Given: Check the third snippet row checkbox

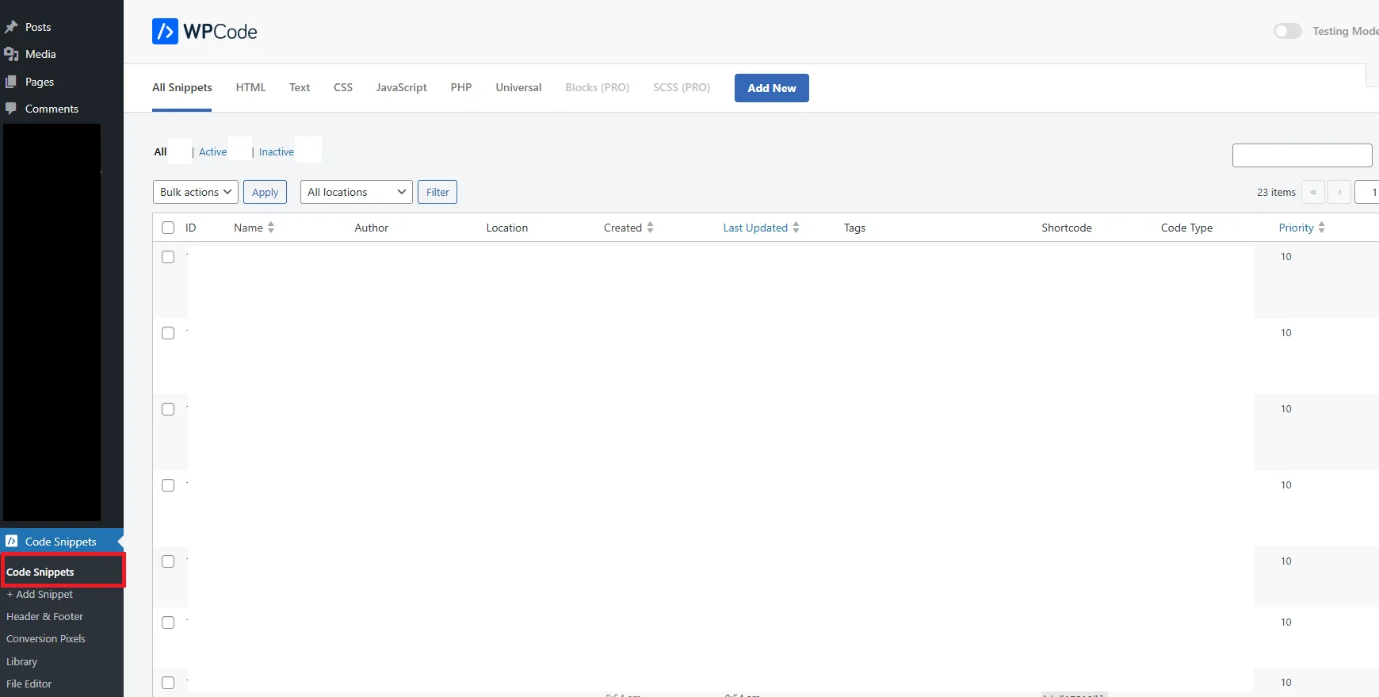Looking at the screenshot, I should tap(168, 409).
